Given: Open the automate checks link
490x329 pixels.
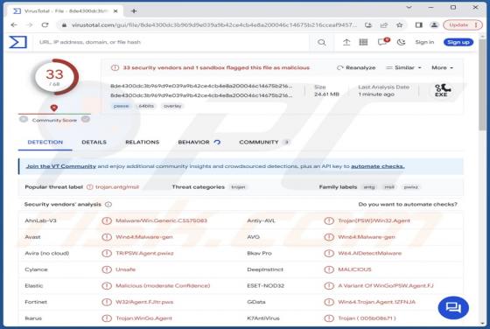Looking at the screenshot, I should pyautogui.click(x=377, y=166).
